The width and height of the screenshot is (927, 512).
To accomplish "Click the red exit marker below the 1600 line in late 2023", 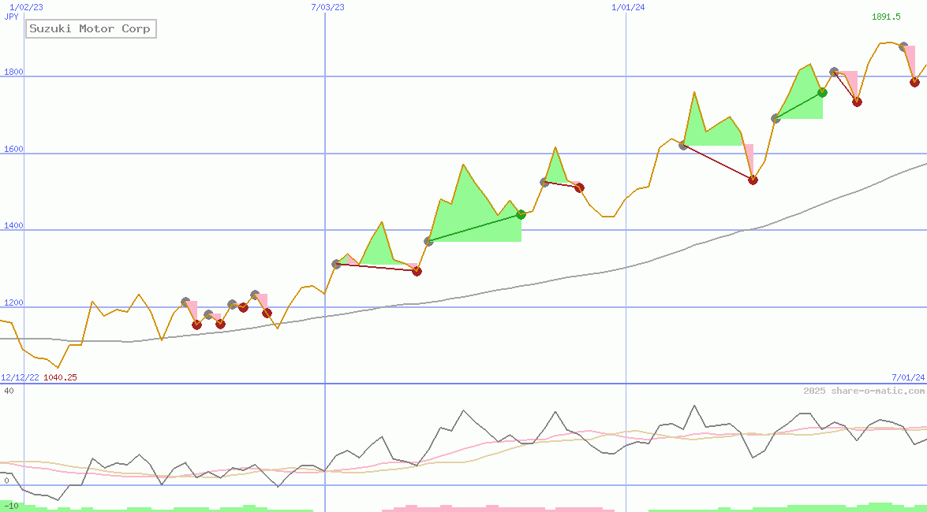I will (x=579, y=187).
